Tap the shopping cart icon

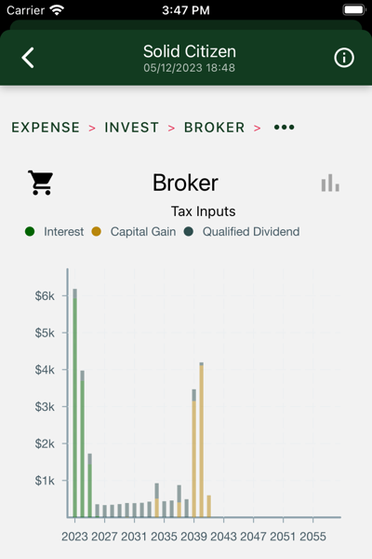click(x=41, y=183)
